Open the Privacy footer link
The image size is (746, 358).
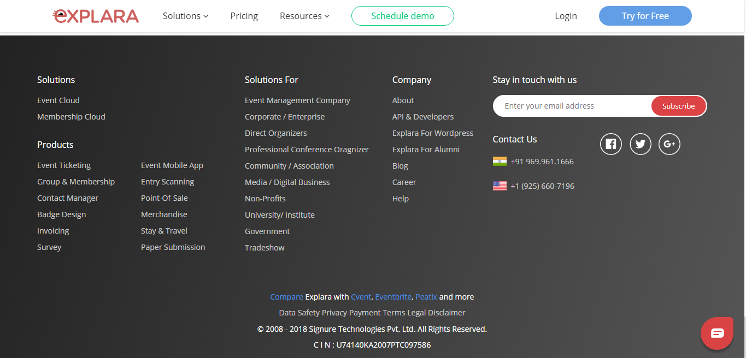(334, 313)
